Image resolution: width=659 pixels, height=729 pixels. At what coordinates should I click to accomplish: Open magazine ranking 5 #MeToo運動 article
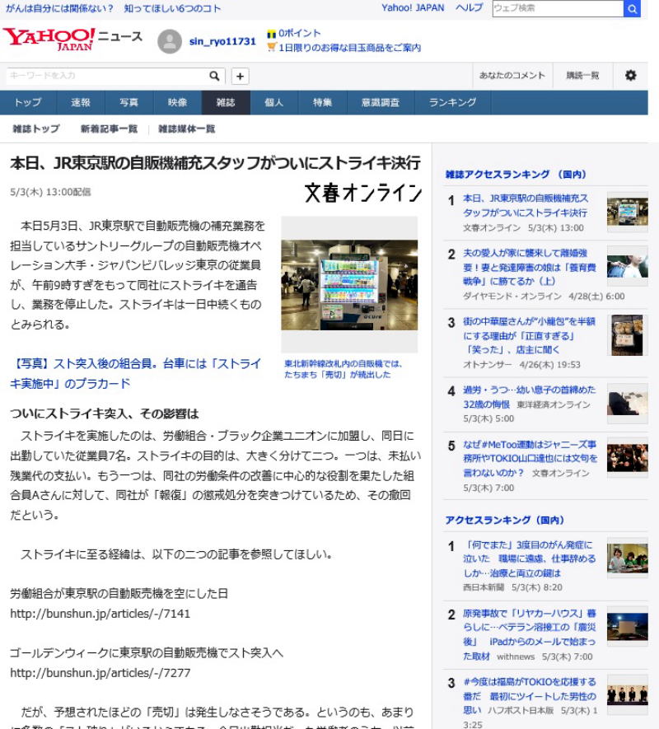[x=530, y=459]
